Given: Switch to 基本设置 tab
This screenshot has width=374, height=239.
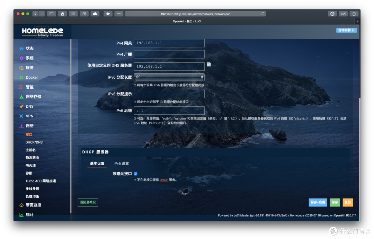Looking at the screenshot, I should (97, 163).
